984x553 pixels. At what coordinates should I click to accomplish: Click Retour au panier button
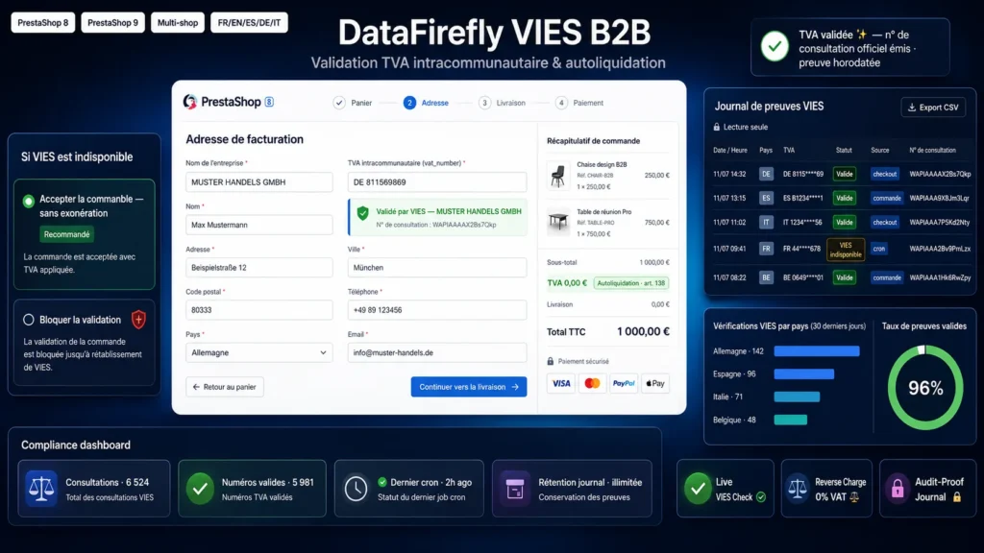coord(225,387)
